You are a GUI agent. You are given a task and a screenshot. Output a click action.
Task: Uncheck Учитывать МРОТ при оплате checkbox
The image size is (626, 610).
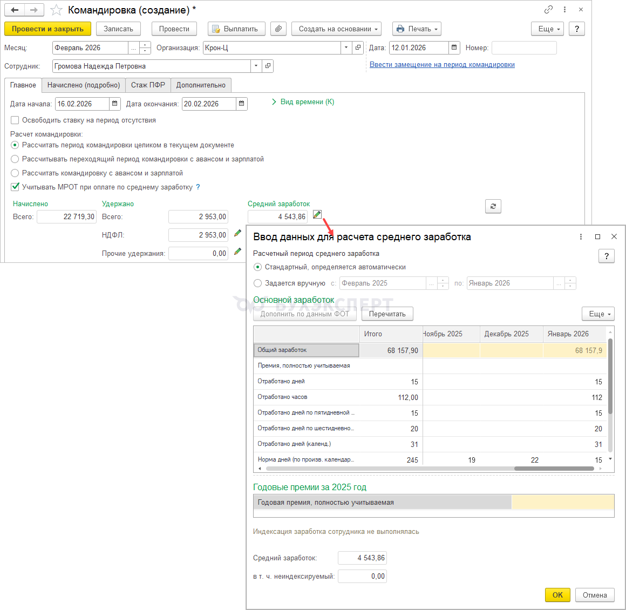(x=15, y=187)
